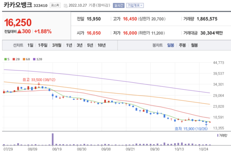
Task: Click the calendar icon beside 2022.10.27
Action: pos(66,6)
